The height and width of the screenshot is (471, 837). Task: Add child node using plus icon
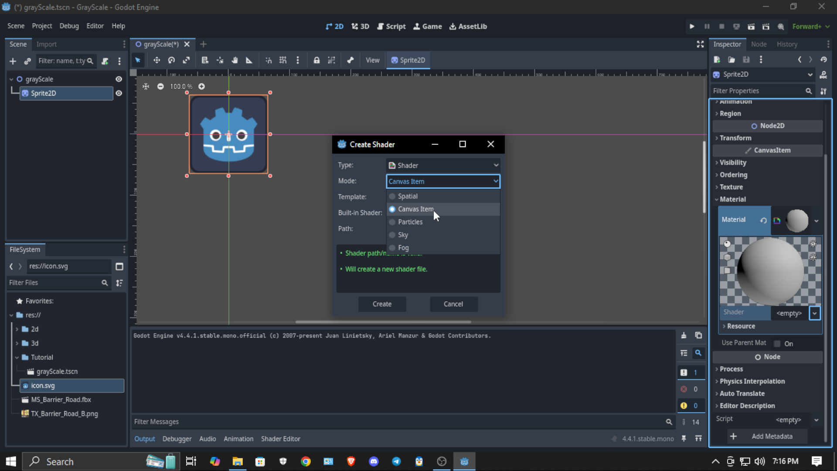(x=13, y=61)
